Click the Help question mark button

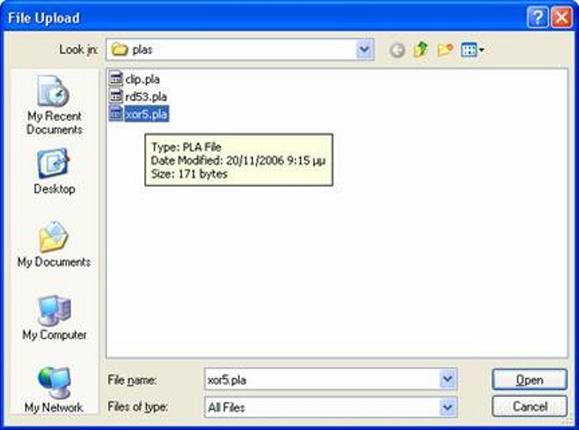[538, 17]
